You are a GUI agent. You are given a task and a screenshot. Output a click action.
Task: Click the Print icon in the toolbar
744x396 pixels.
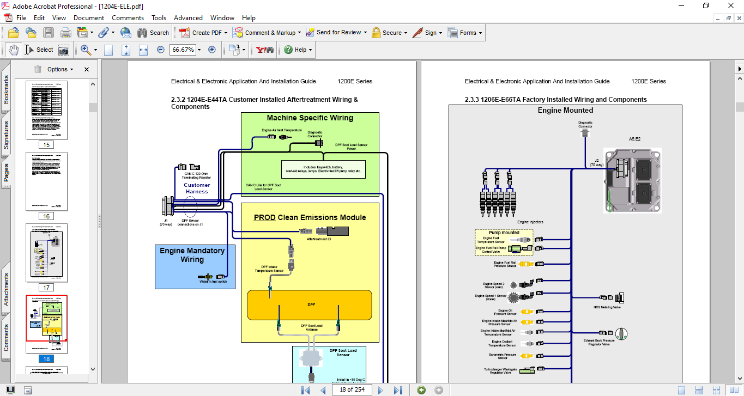[65, 33]
